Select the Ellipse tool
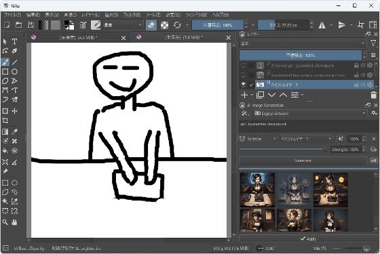The width and height of the screenshot is (380, 254). (14, 72)
